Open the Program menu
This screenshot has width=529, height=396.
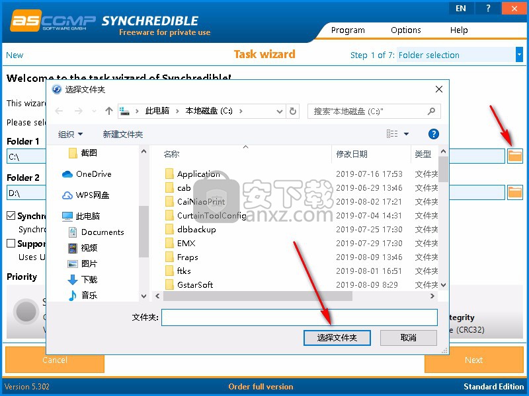348,30
